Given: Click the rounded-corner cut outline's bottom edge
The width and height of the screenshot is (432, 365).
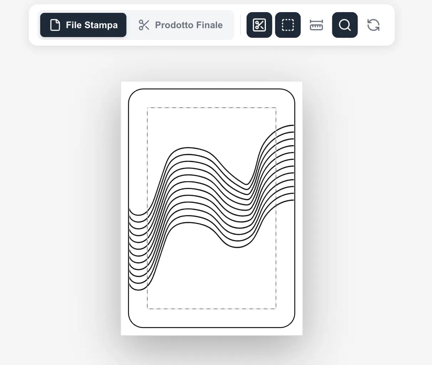Looking at the screenshot, I should (212, 327).
